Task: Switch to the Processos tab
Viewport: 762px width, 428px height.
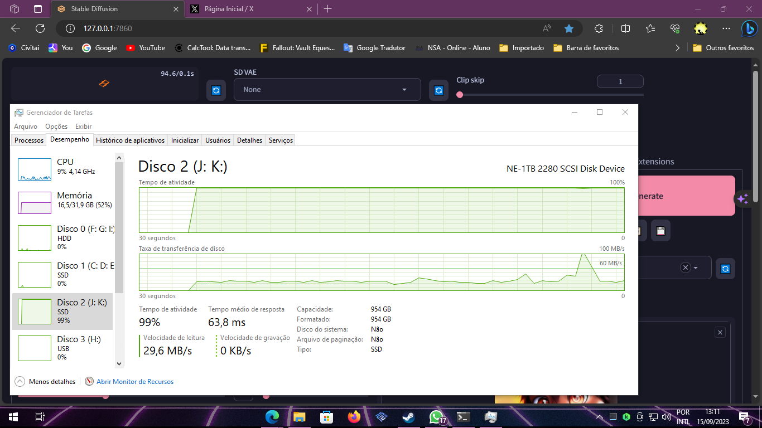Action: 29,140
